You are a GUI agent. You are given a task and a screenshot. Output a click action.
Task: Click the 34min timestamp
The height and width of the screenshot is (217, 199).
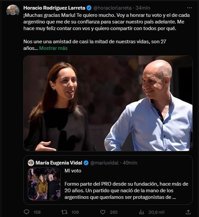click(143, 8)
